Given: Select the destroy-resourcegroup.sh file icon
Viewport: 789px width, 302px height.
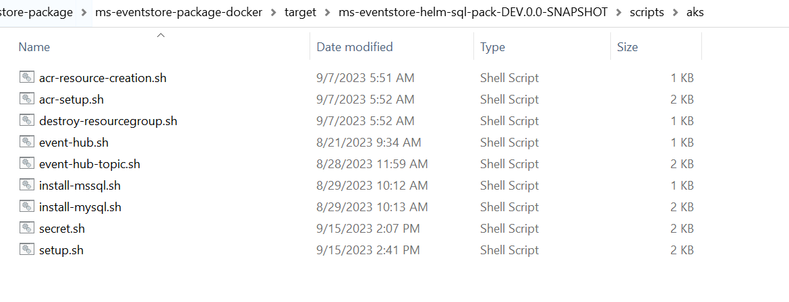Looking at the screenshot, I should click(27, 120).
